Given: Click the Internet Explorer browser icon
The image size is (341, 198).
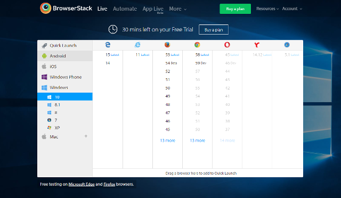Looking at the screenshot, I should [x=137, y=45].
